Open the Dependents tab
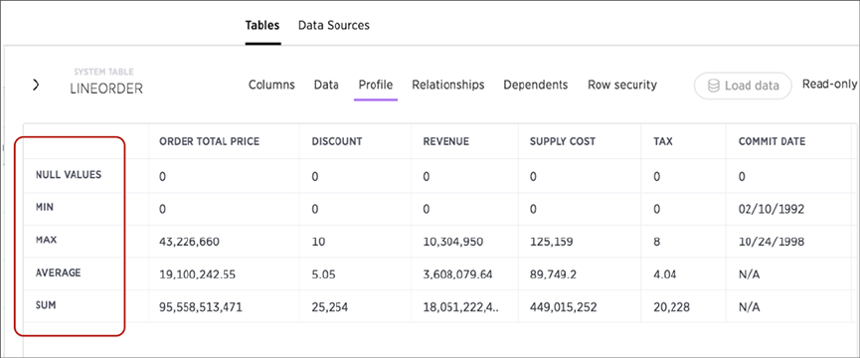The height and width of the screenshot is (358, 860). tap(535, 85)
